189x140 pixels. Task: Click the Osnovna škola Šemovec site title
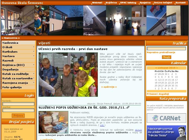[23, 3]
